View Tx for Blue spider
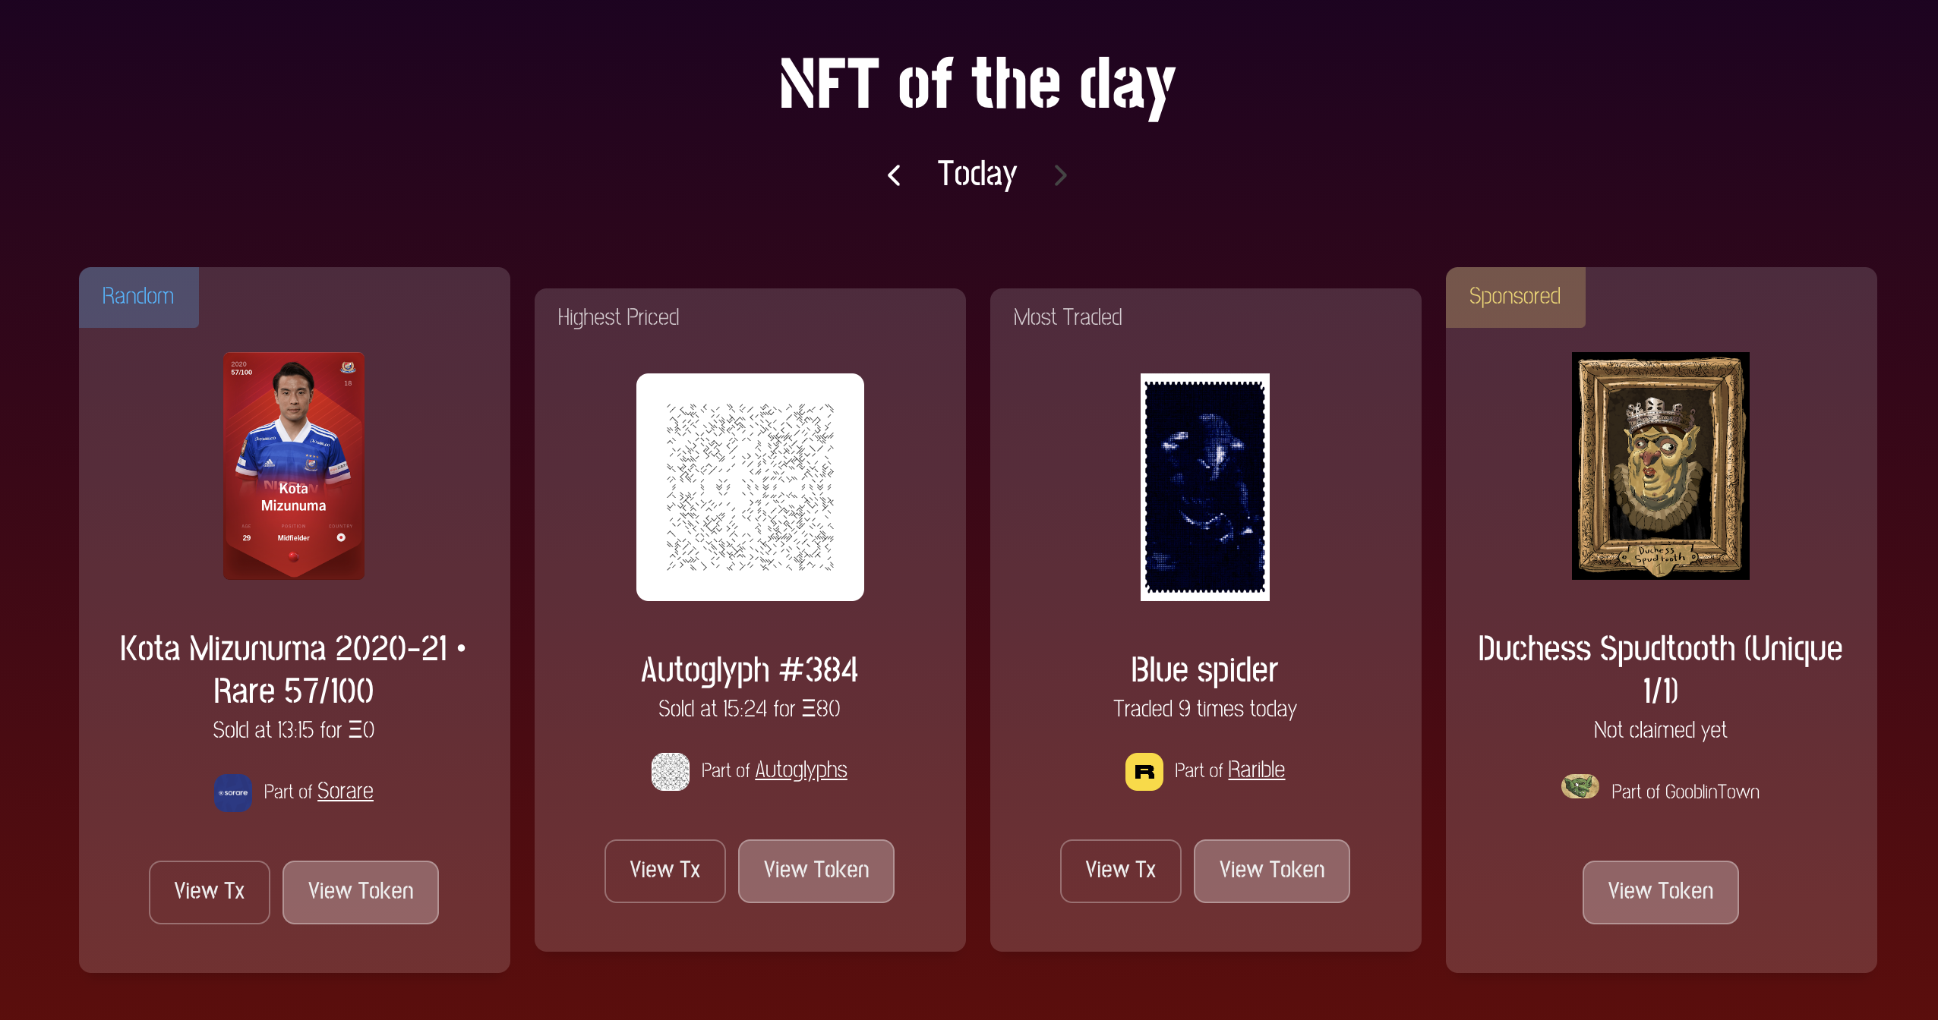 (x=1120, y=870)
